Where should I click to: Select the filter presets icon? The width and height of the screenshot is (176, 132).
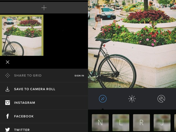point(103,99)
